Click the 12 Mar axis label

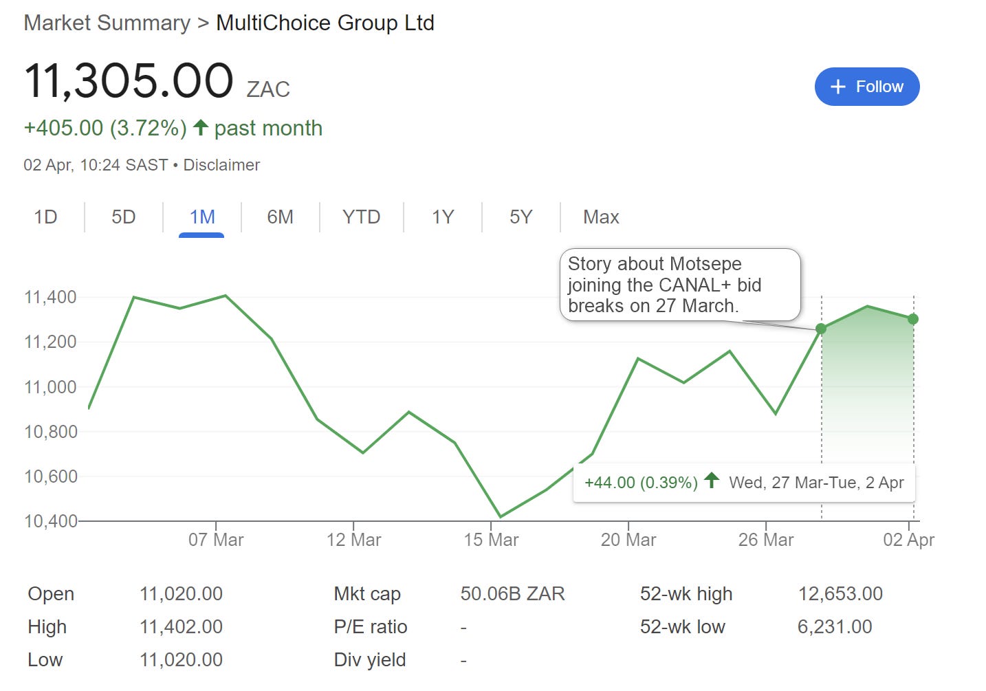353,540
